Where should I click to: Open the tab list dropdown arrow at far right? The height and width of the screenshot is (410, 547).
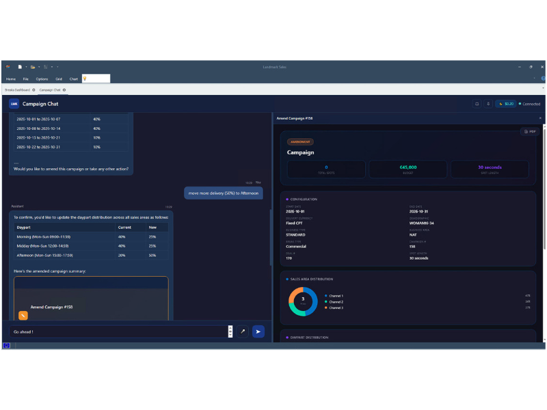[543, 89]
